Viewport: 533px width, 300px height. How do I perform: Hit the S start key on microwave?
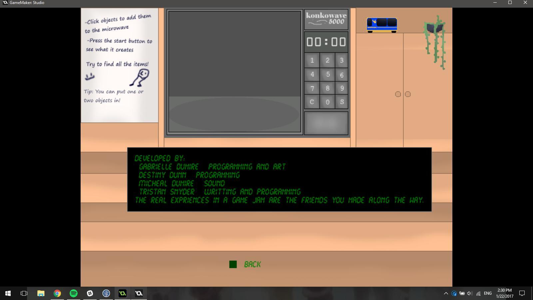coord(341,102)
